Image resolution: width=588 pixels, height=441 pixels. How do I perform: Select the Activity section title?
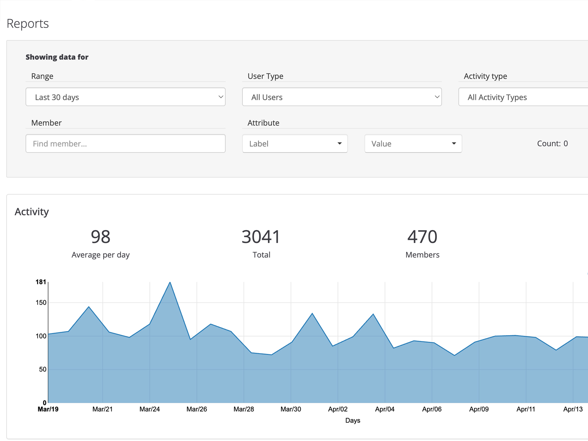[x=31, y=212]
